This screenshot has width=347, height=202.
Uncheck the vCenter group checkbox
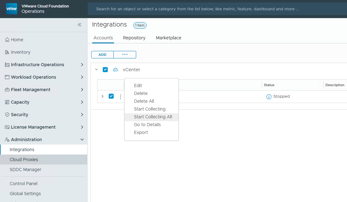pos(105,70)
